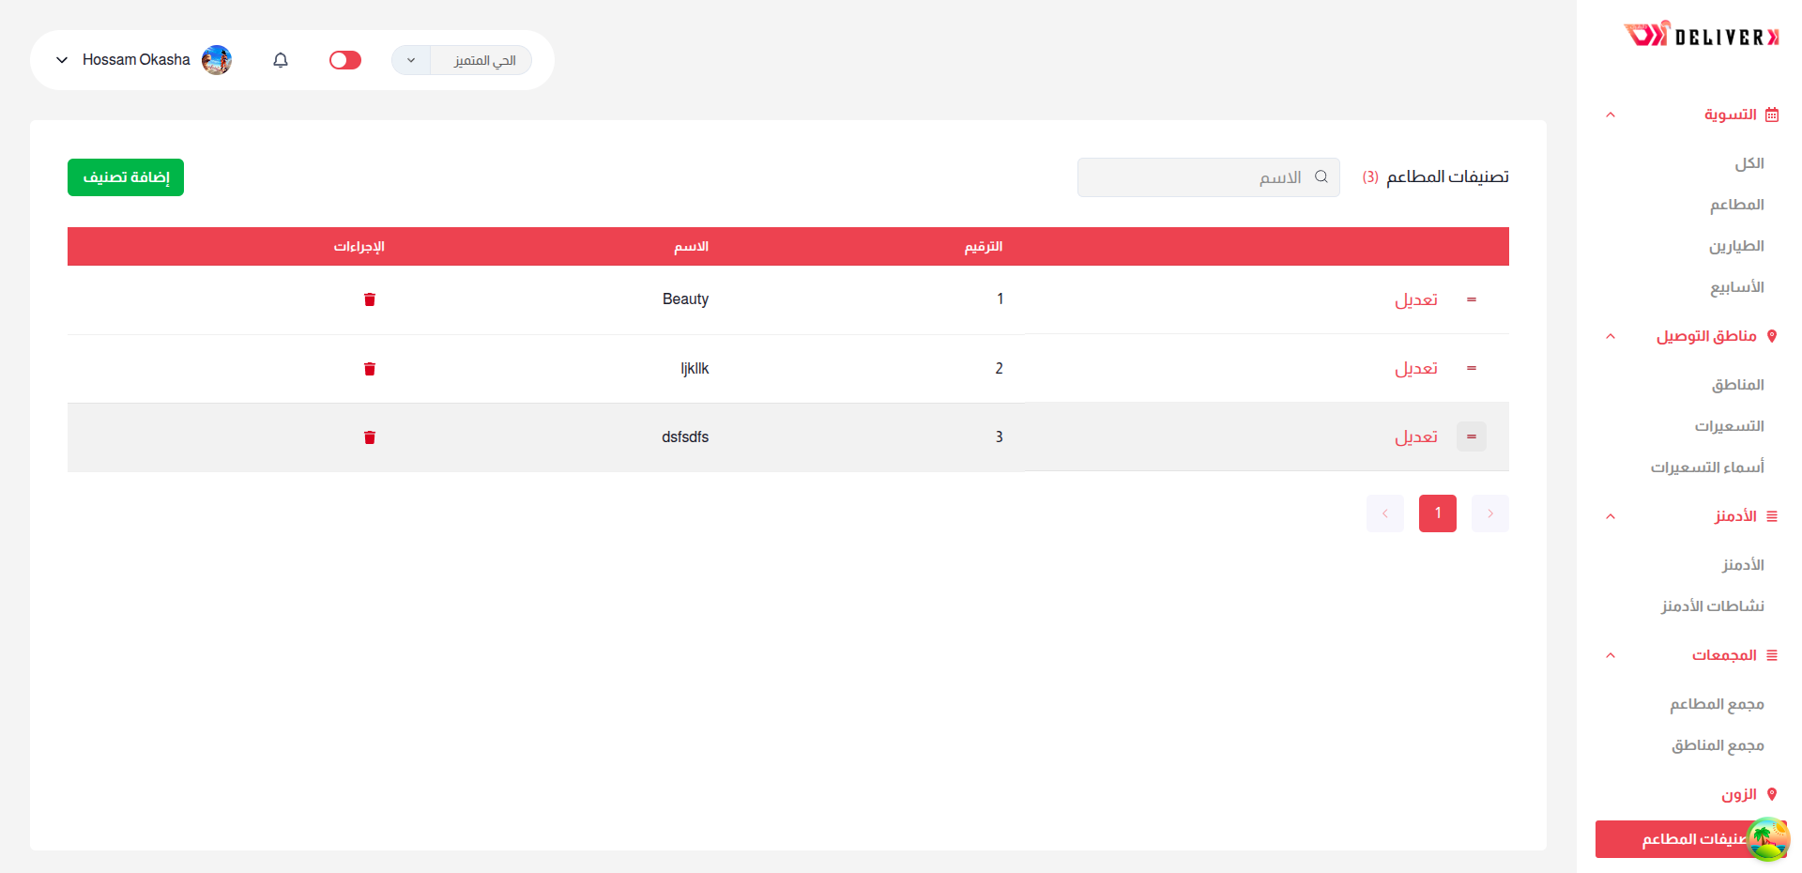This screenshot has height=873, width=1802.
Task: Open Hossam Okasha profile avatar
Action: coord(217,60)
